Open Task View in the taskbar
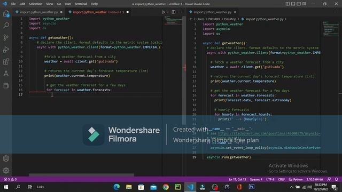Viewport: 342px width, 192px height. [x=30, y=187]
